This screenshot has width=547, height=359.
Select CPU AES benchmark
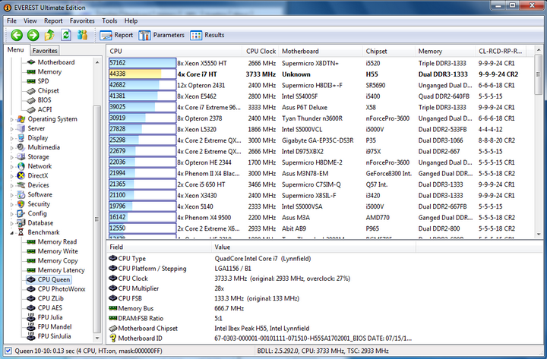click(x=50, y=307)
